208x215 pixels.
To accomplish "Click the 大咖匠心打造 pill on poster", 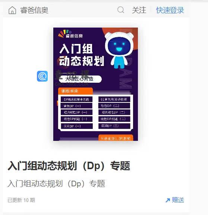I will click(x=80, y=79).
